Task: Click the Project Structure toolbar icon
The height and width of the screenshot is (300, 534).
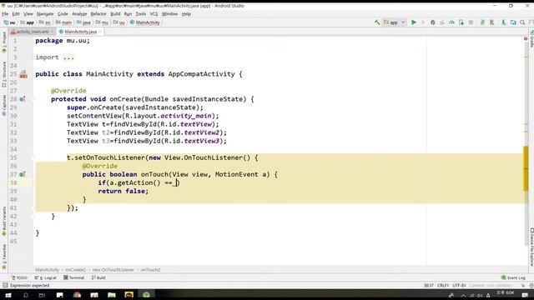Action: (x=513, y=22)
